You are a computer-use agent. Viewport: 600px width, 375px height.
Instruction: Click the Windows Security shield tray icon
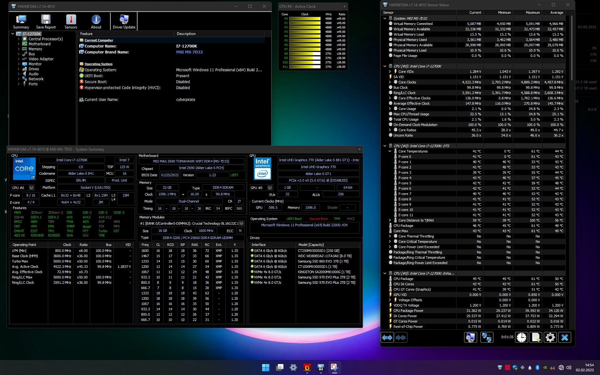(x=515, y=367)
